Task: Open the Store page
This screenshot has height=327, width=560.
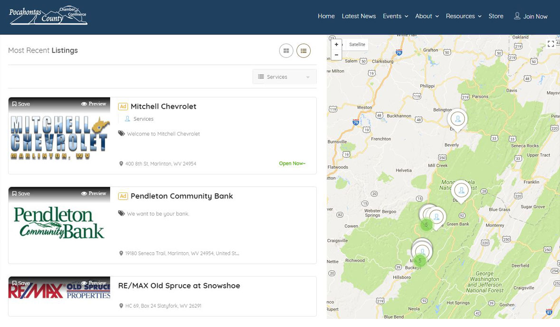Action: (496, 16)
